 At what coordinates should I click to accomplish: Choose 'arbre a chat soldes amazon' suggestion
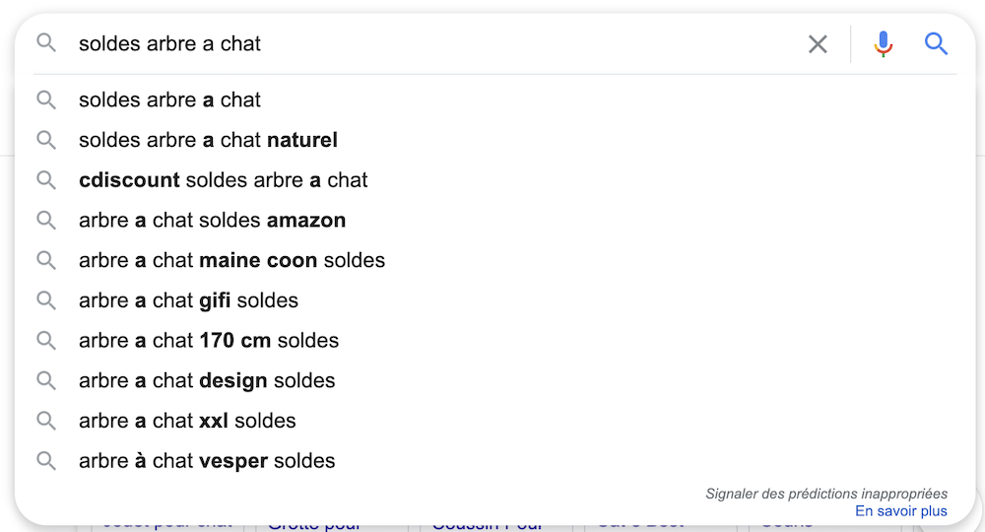pyautogui.click(x=495, y=220)
